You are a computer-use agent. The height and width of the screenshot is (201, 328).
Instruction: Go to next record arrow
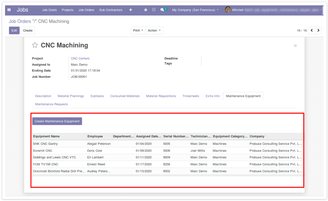pos(318,31)
